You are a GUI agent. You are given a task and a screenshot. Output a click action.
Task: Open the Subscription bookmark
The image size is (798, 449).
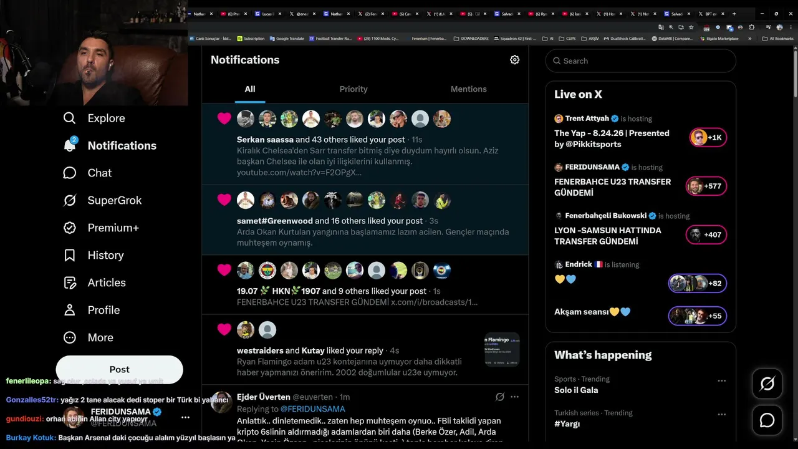pyautogui.click(x=250, y=39)
